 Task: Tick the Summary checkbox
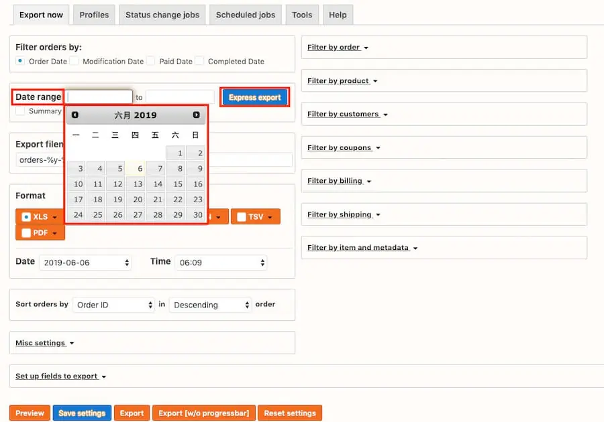point(20,111)
